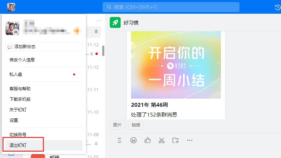Click the add-folder file icon

[x=176, y=140]
